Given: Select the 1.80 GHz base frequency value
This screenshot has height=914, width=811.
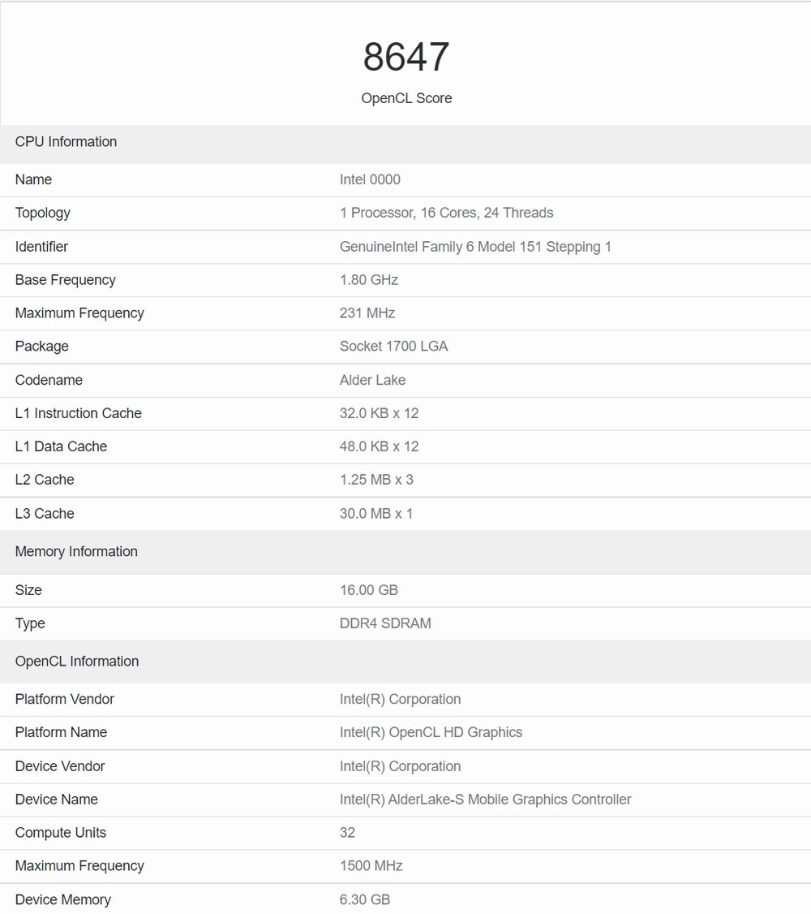Looking at the screenshot, I should click(368, 280).
